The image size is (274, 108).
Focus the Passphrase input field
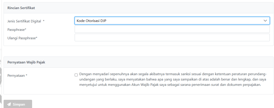[x=172, y=29]
